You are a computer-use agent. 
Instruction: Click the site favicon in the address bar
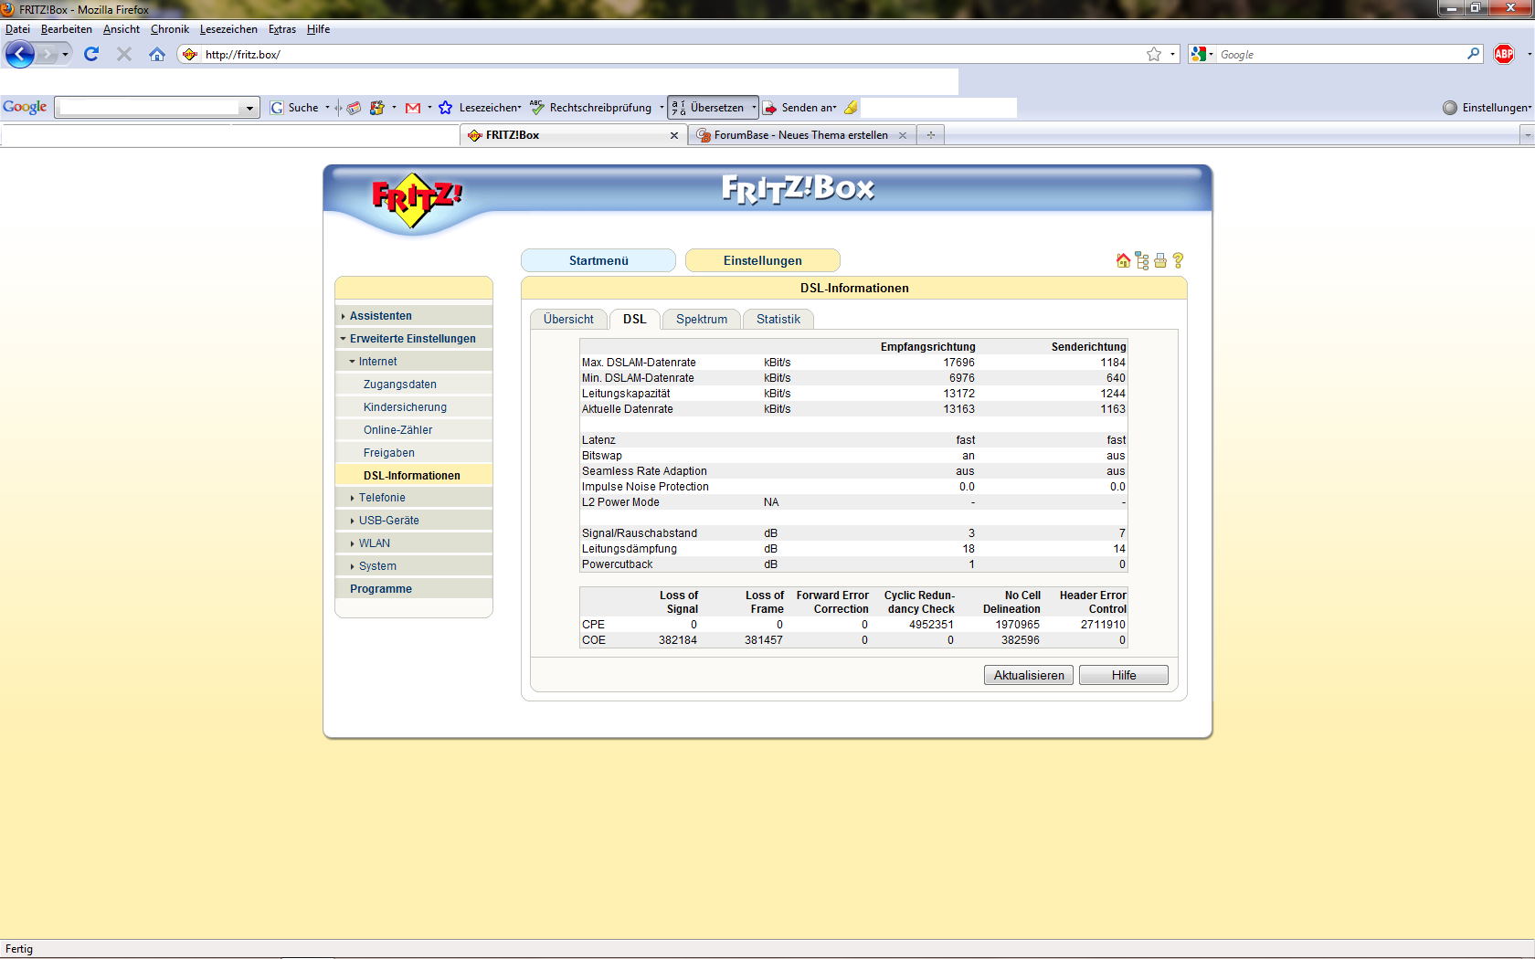[x=189, y=54]
